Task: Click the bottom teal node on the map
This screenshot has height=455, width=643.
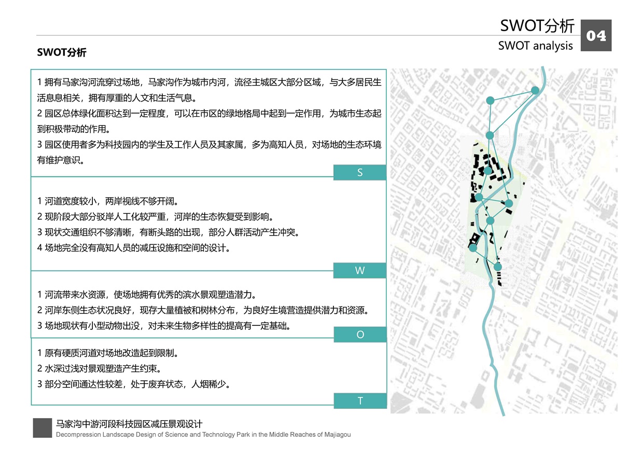Action: [x=498, y=267]
